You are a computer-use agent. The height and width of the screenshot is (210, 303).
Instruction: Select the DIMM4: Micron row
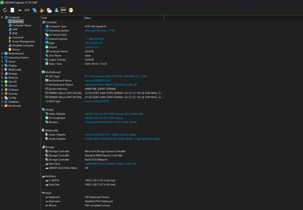[x=102, y=97]
